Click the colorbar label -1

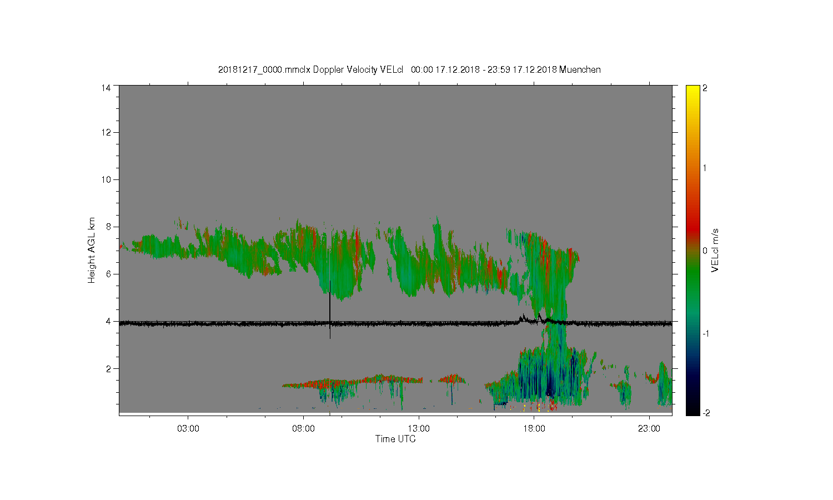click(706, 333)
